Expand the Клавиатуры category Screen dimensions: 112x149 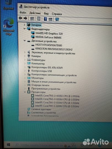25,60
